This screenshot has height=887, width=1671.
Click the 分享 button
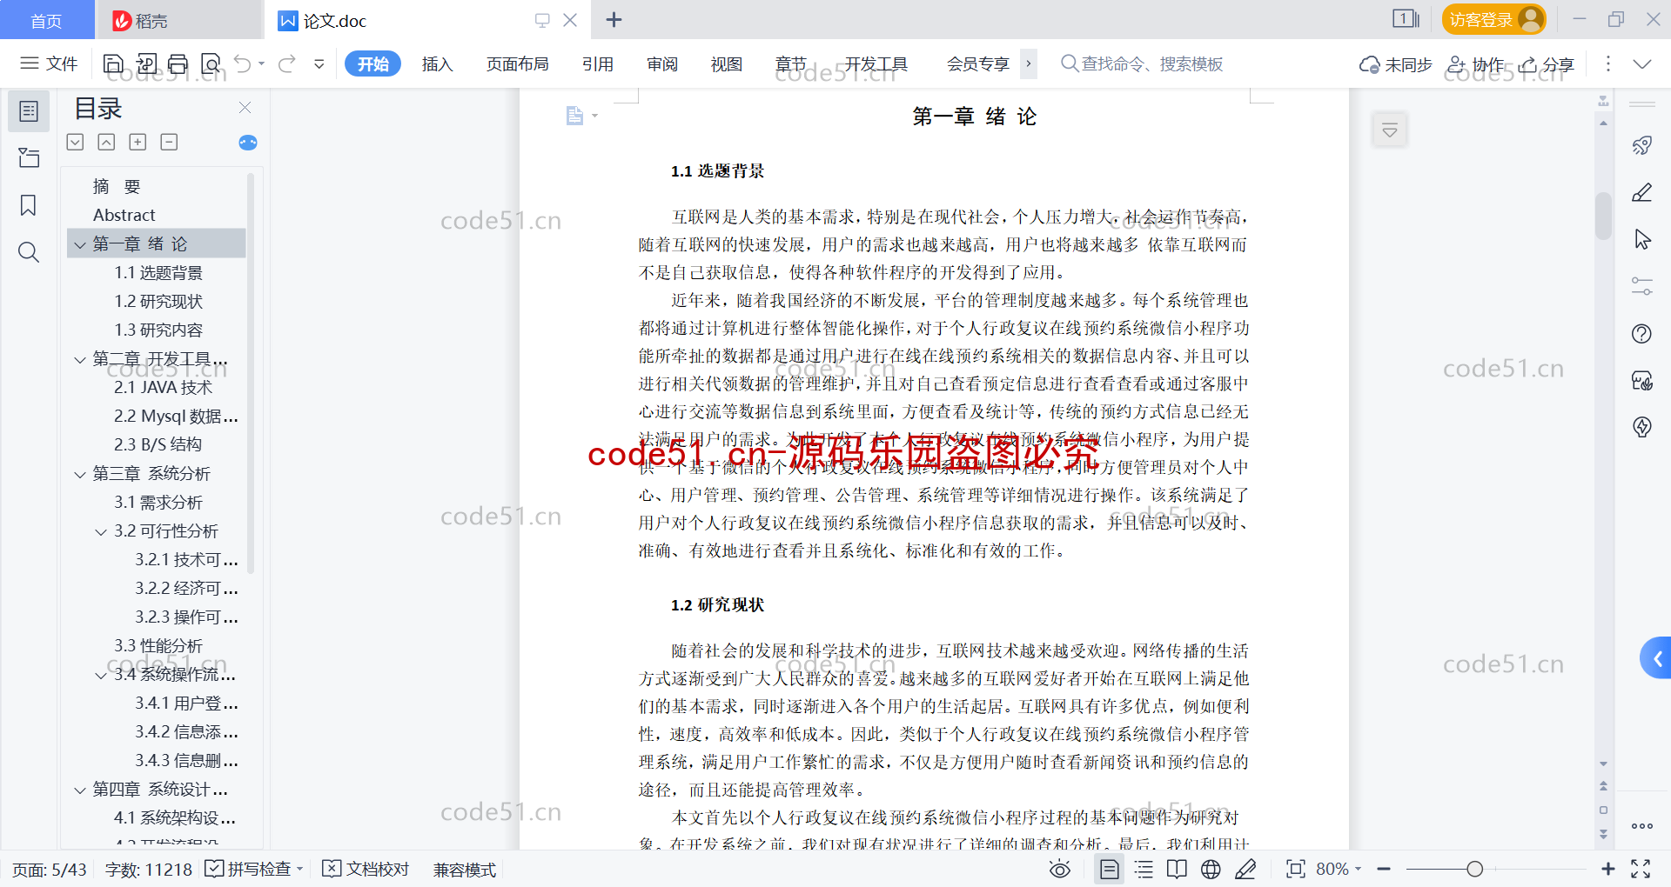coord(1547,64)
